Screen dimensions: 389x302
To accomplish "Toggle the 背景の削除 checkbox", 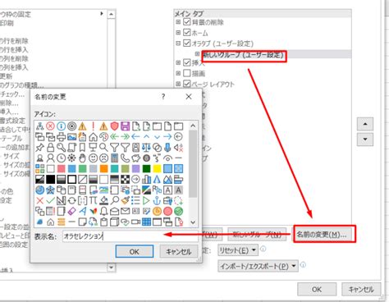I will (x=187, y=21).
